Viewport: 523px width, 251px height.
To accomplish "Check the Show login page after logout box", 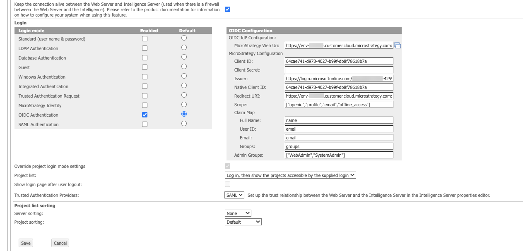I will coord(227,184).
